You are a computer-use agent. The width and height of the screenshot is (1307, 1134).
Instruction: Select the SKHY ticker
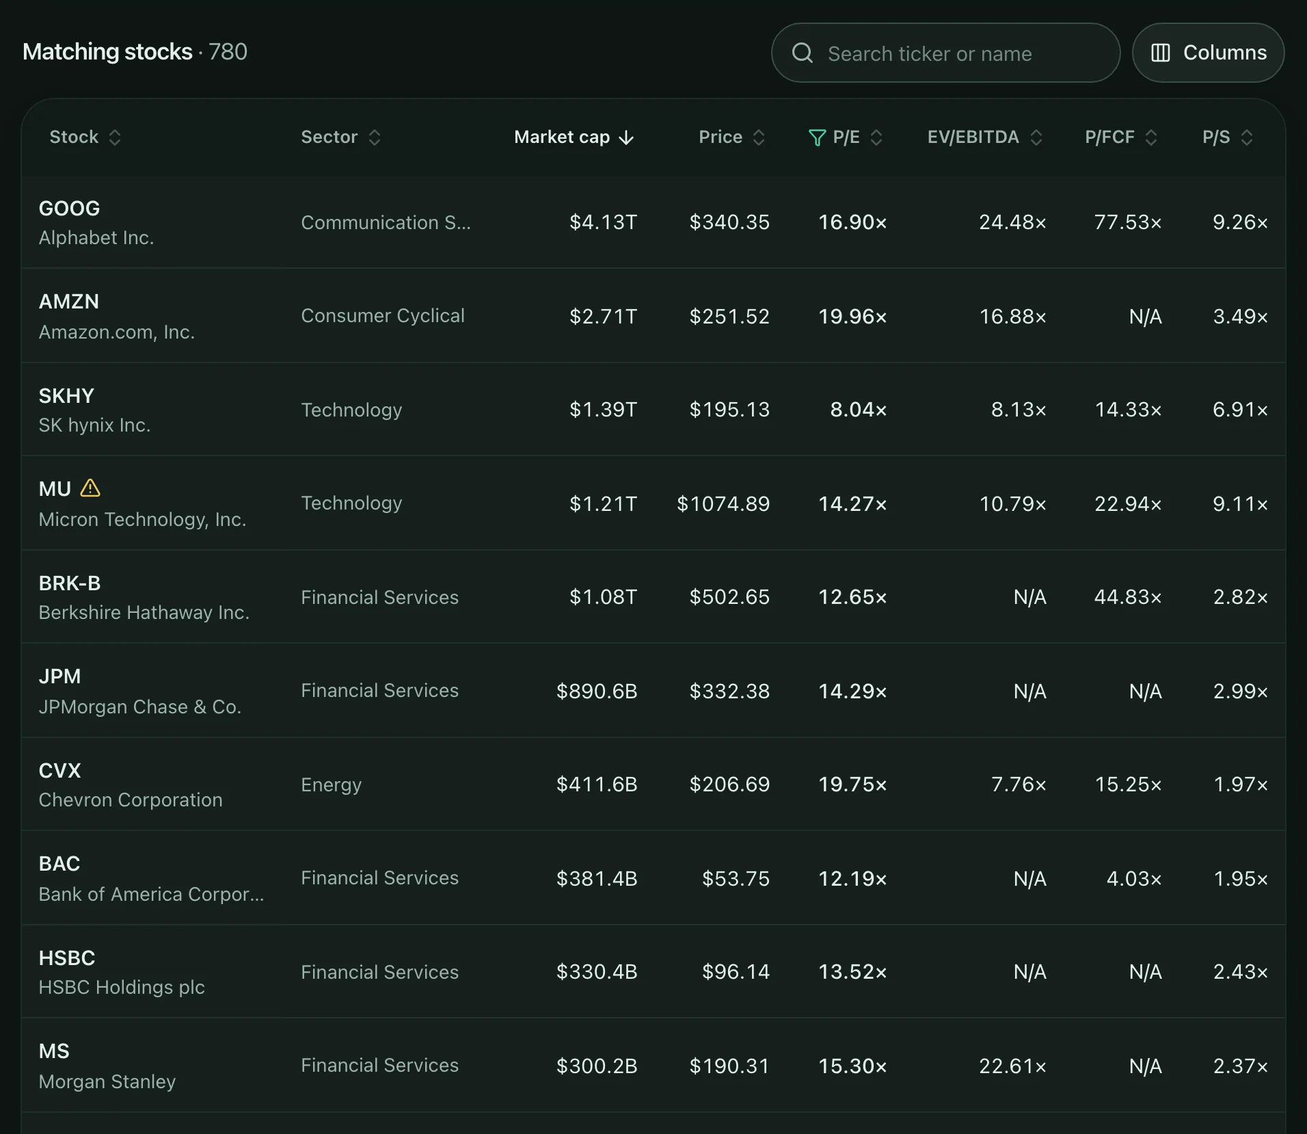pos(66,395)
